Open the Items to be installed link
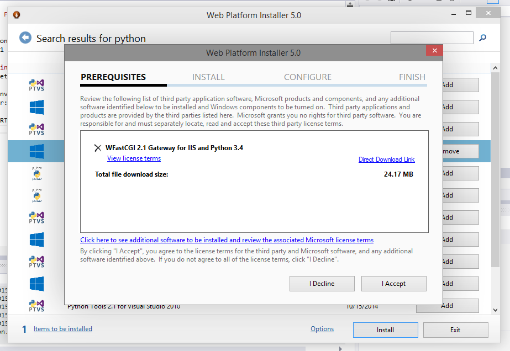The height and width of the screenshot is (351, 510). [63, 329]
